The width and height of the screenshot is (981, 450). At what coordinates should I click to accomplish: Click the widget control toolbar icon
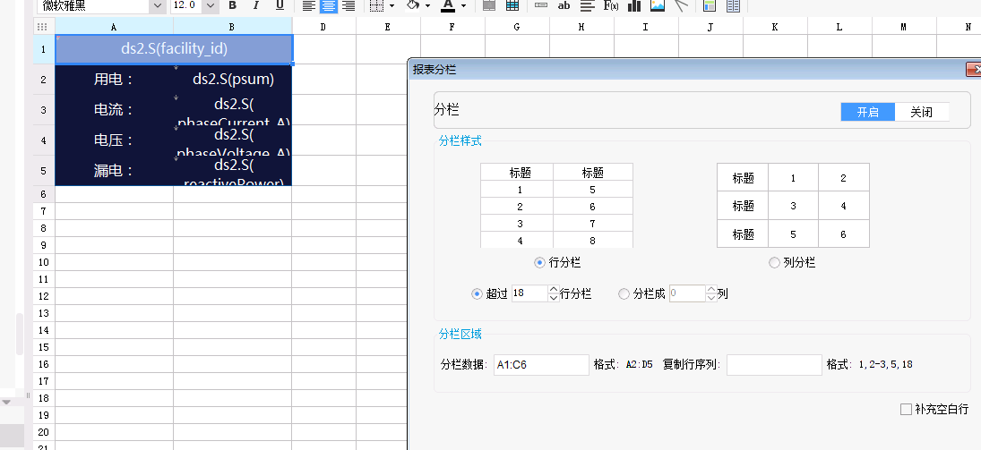541,5
